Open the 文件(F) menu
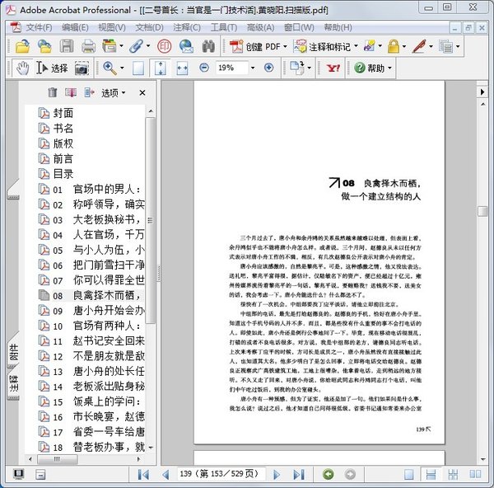Image resolution: width=494 pixels, height=488 pixels. click(x=39, y=27)
